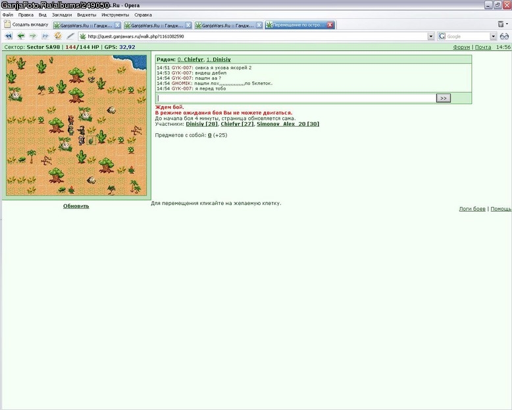This screenshot has height=410, width=512.
Task: Send chat message with >> button
Action: (x=444, y=98)
